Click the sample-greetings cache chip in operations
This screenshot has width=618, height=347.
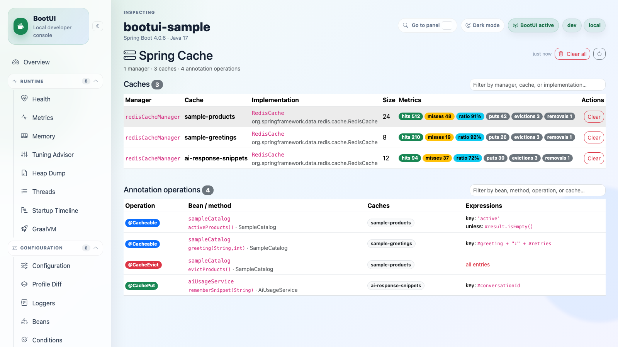pyautogui.click(x=391, y=244)
